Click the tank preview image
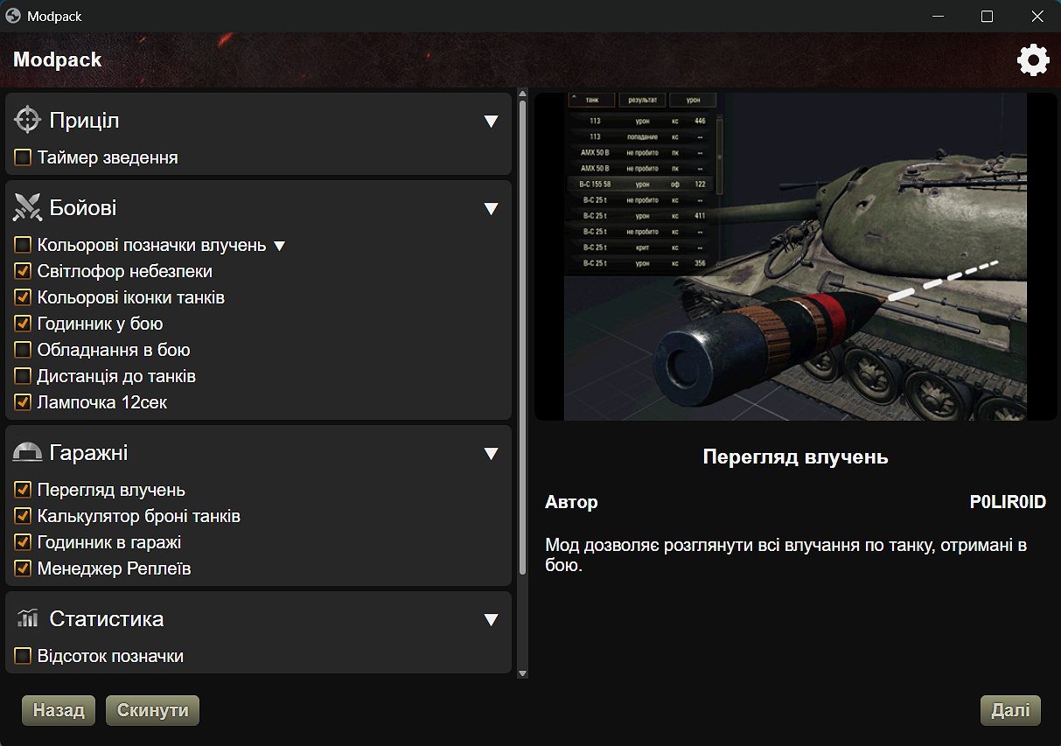 [795, 256]
